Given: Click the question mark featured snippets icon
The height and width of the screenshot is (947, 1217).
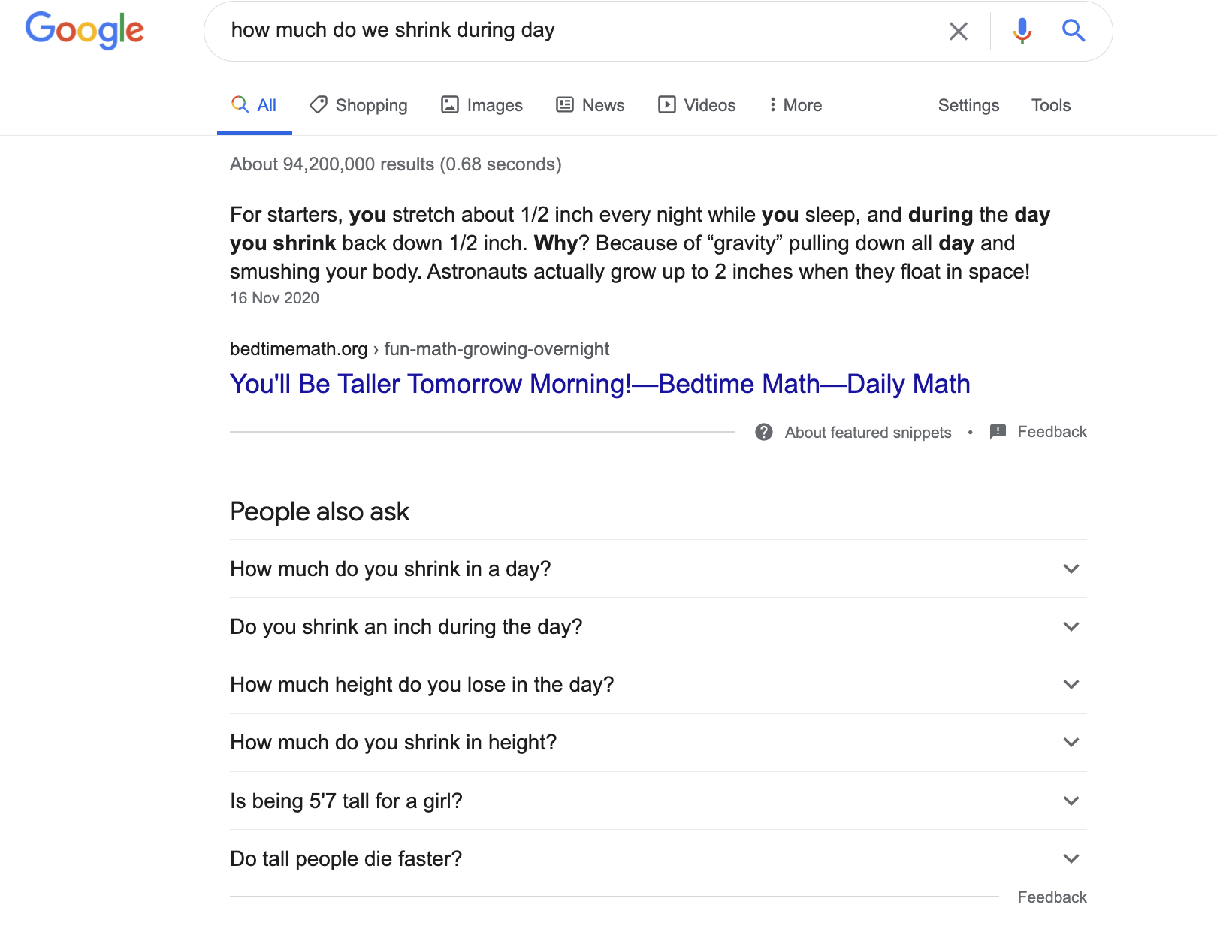Looking at the screenshot, I should tap(764, 432).
